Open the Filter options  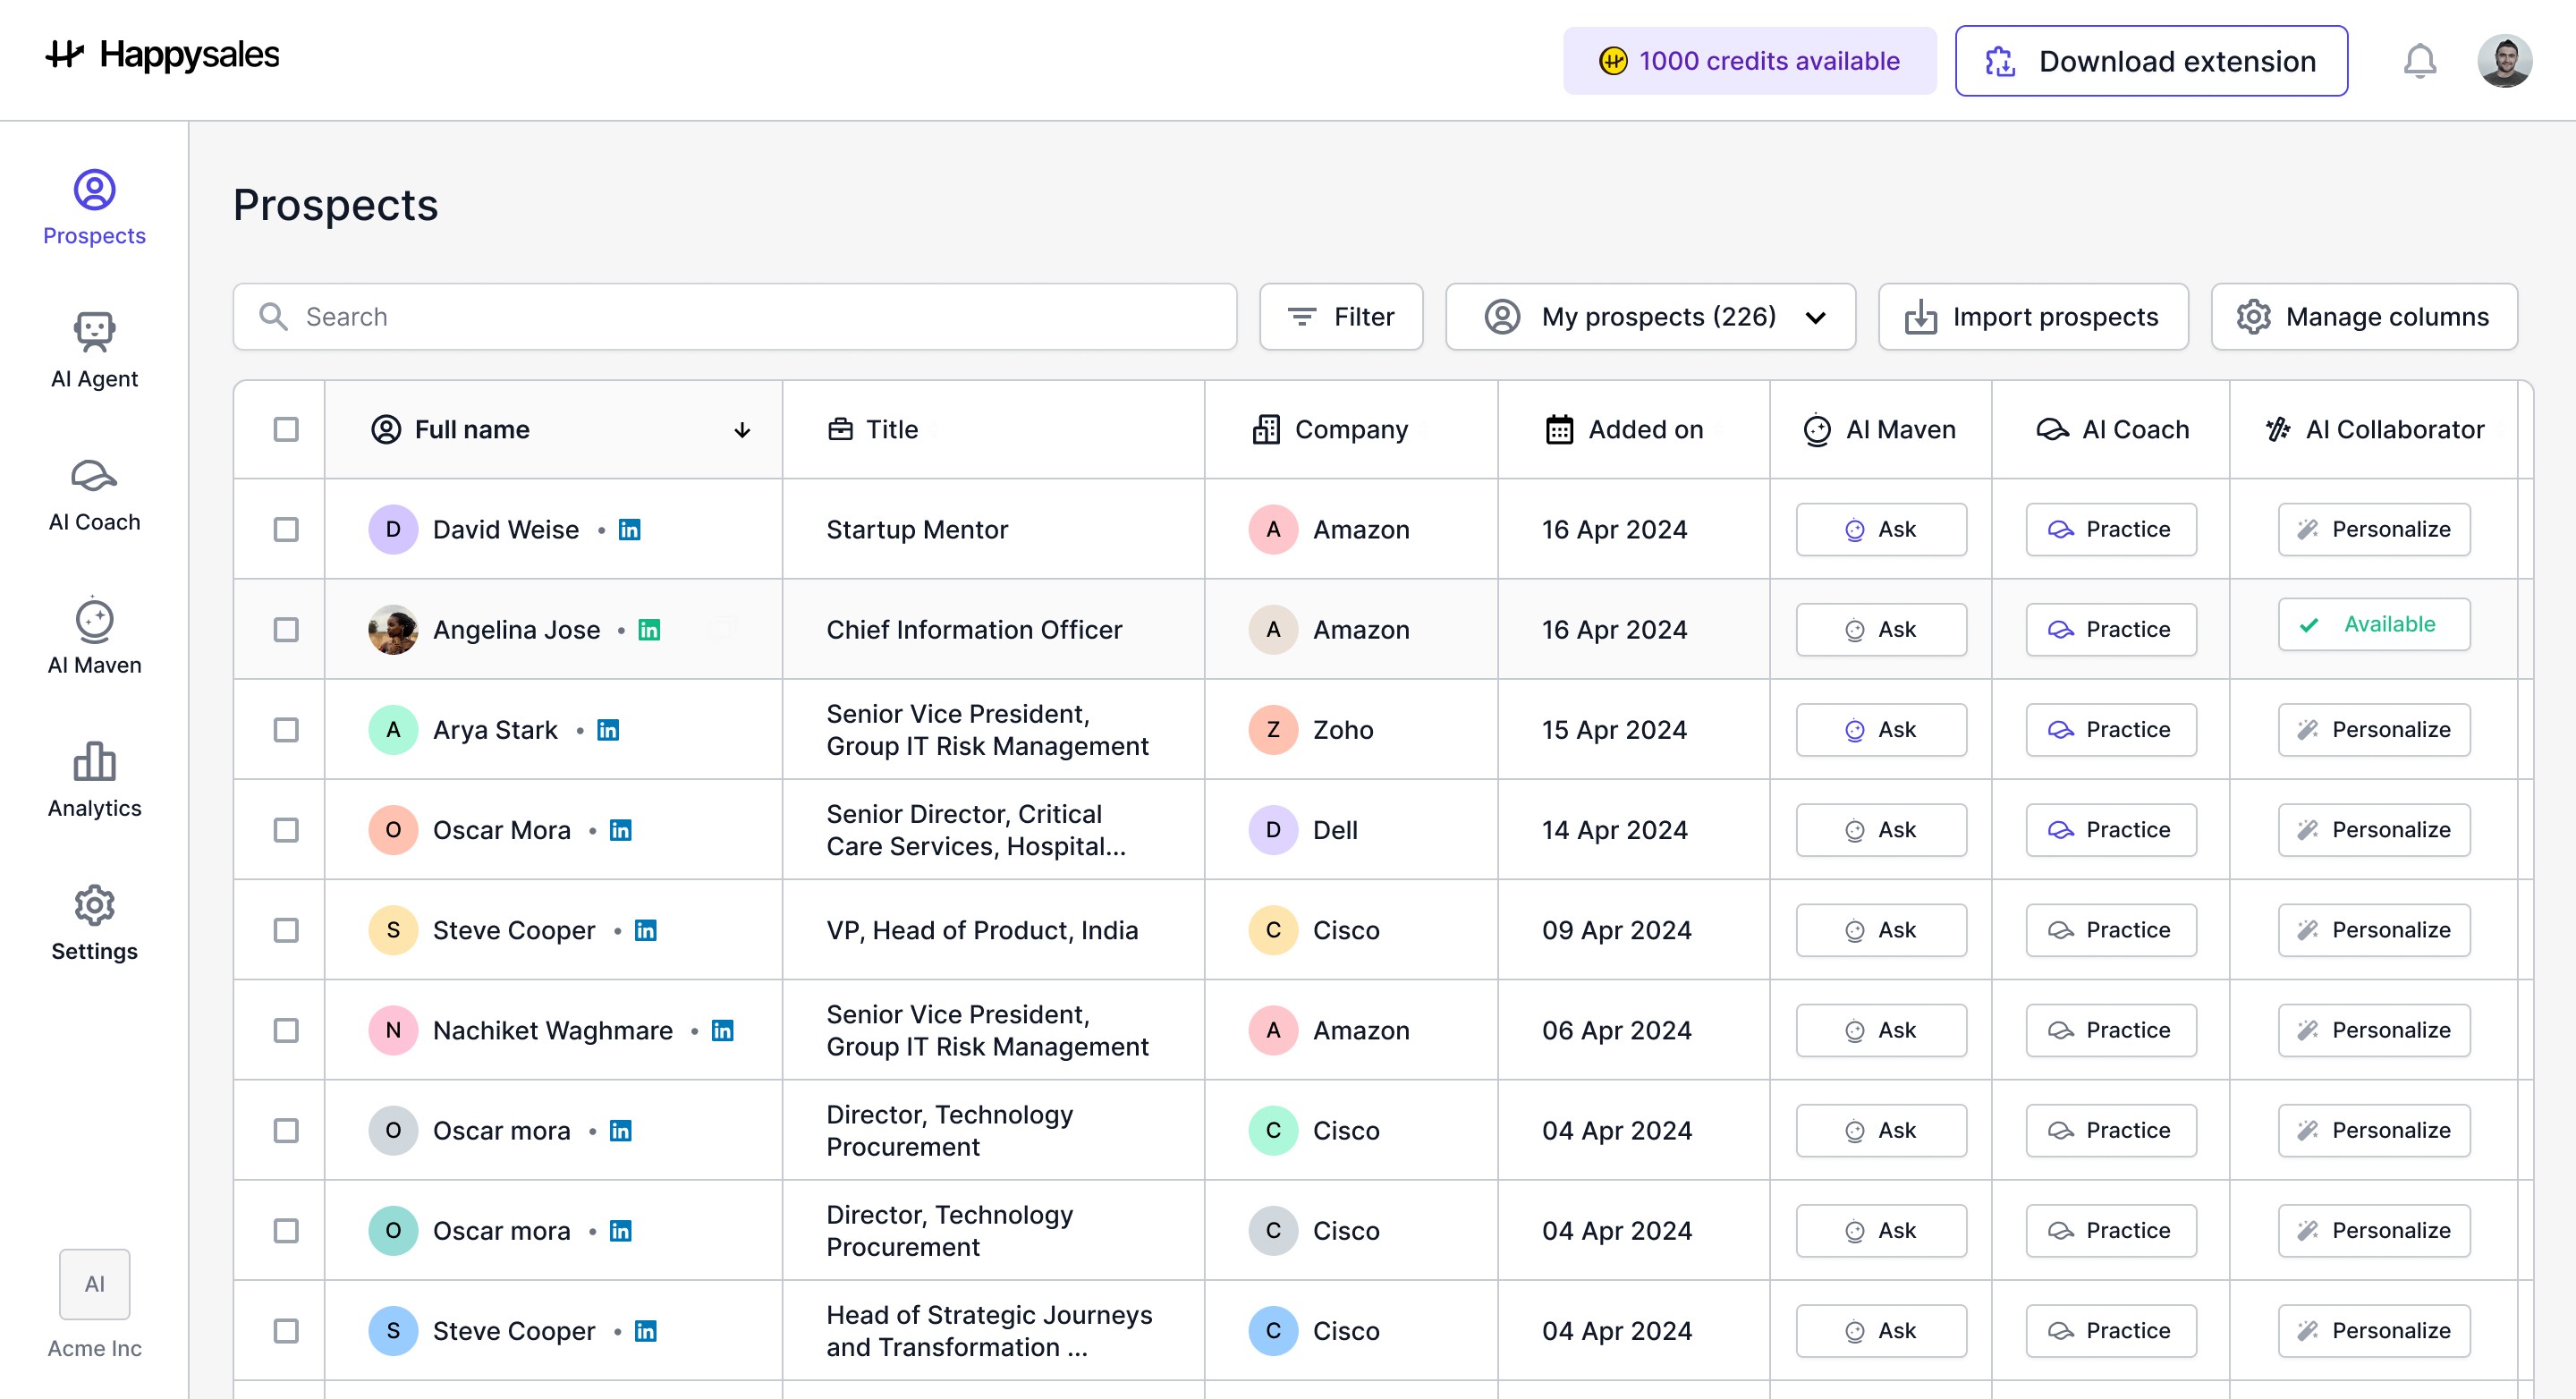1340,317
